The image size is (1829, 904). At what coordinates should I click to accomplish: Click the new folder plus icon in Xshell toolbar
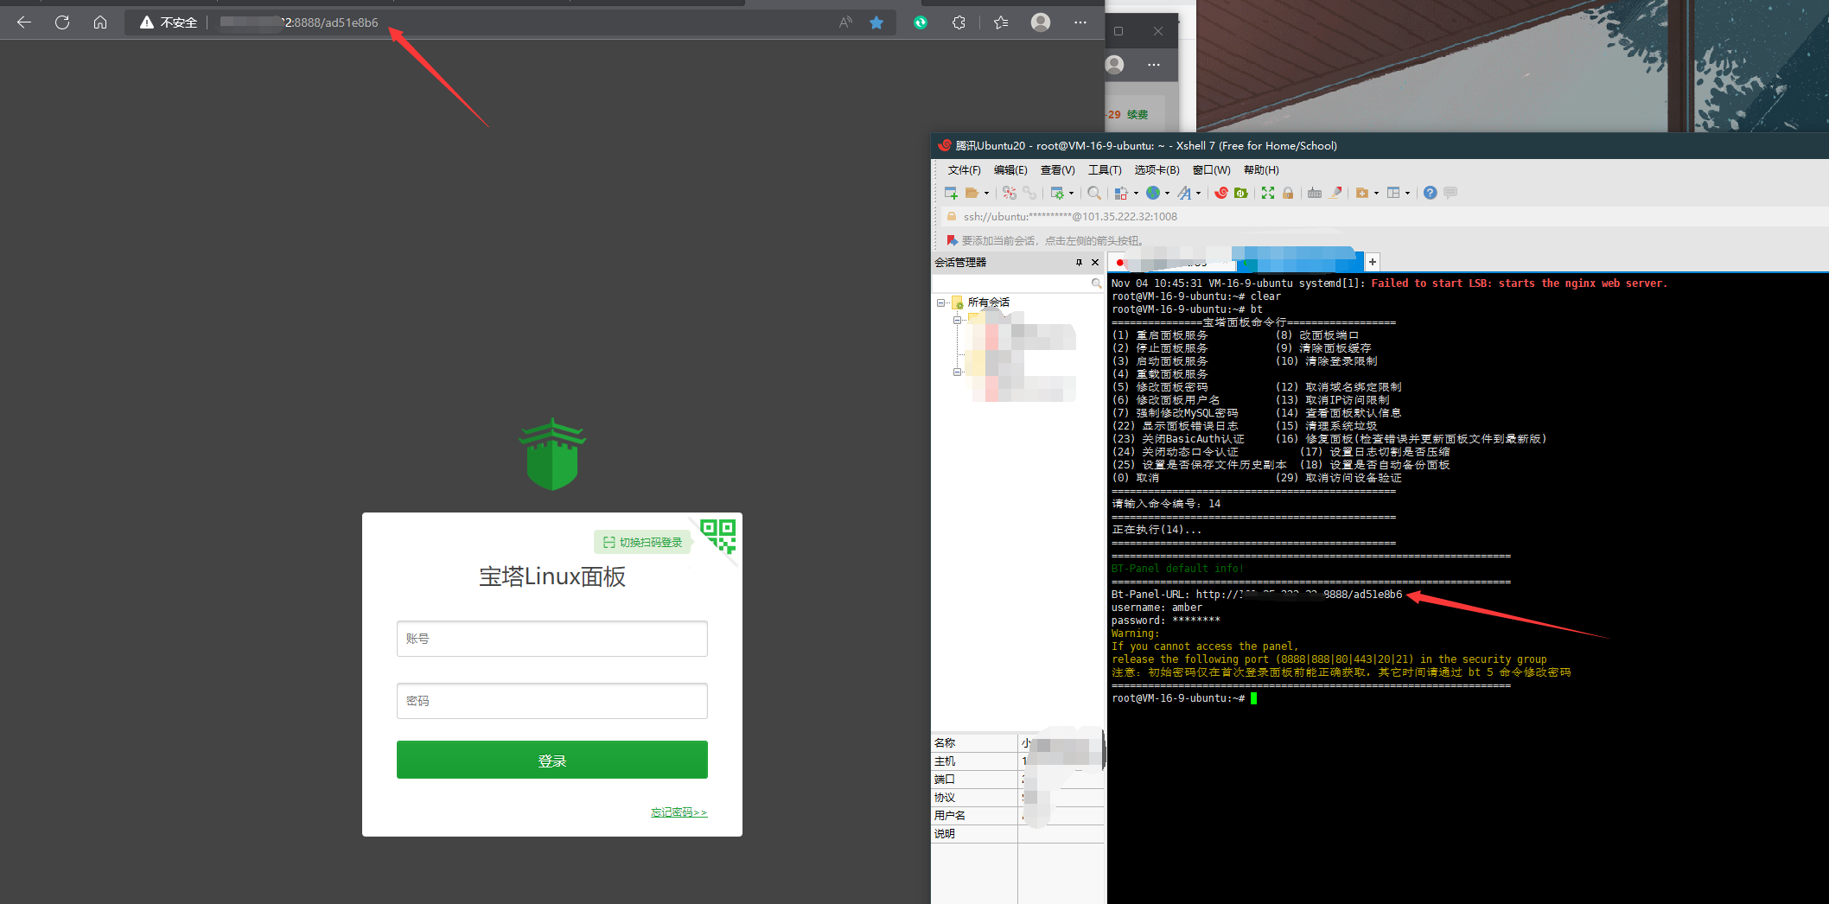tap(1362, 193)
